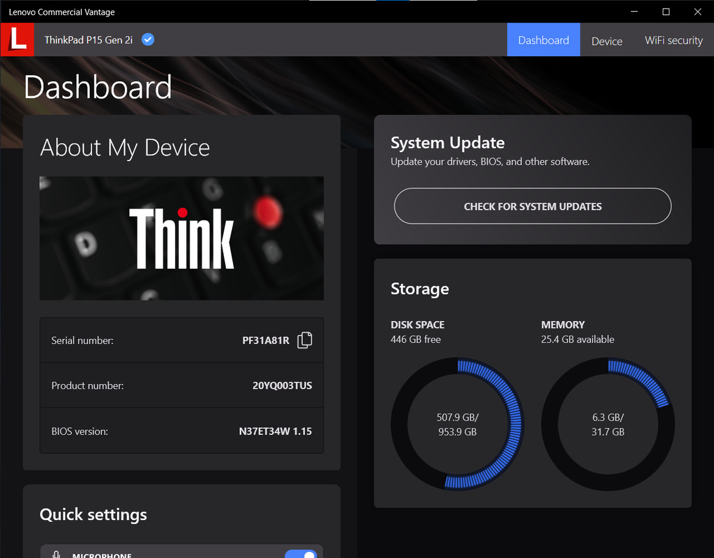This screenshot has width=714, height=558.
Task: Click the Dashboard page title
Action: coord(98,87)
